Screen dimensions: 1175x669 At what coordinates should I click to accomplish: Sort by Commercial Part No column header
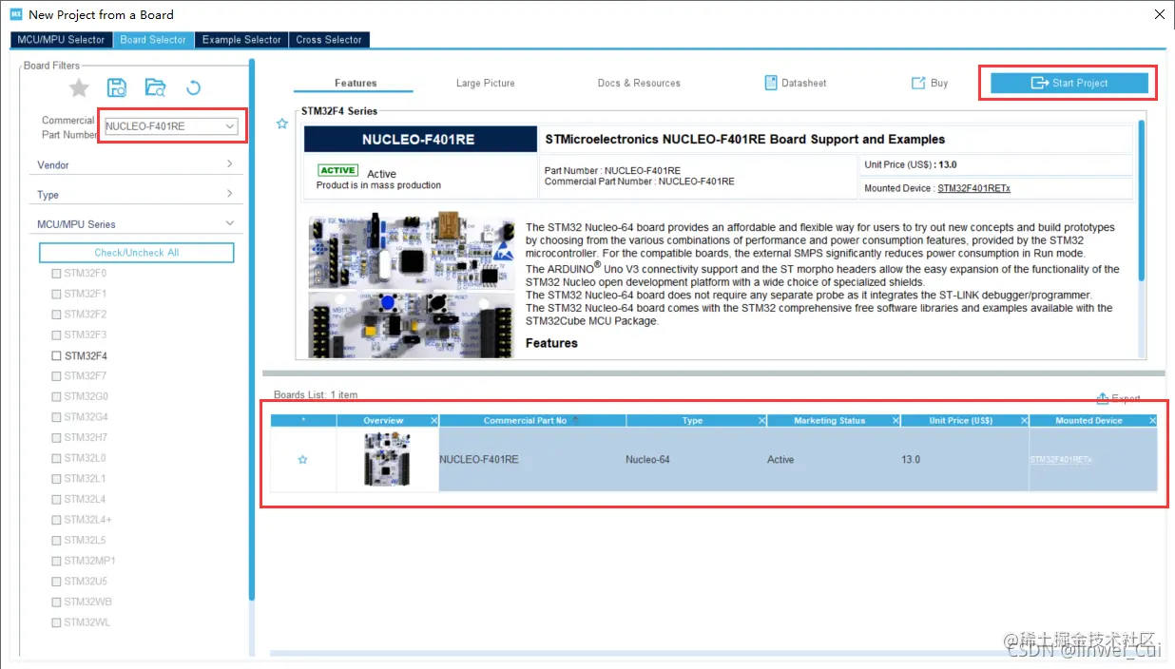click(532, 420)
